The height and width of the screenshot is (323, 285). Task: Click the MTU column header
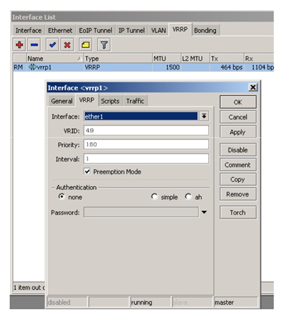point(166,59)
